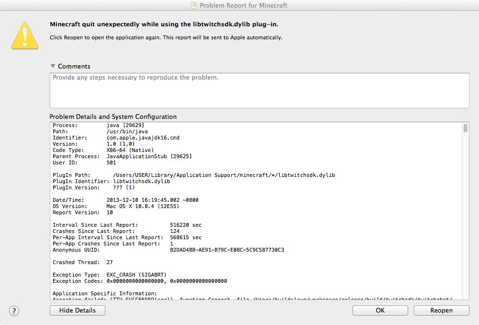Click the 'Crashed Thread: 27' line
Screen dimensions: 479x325
83,262
